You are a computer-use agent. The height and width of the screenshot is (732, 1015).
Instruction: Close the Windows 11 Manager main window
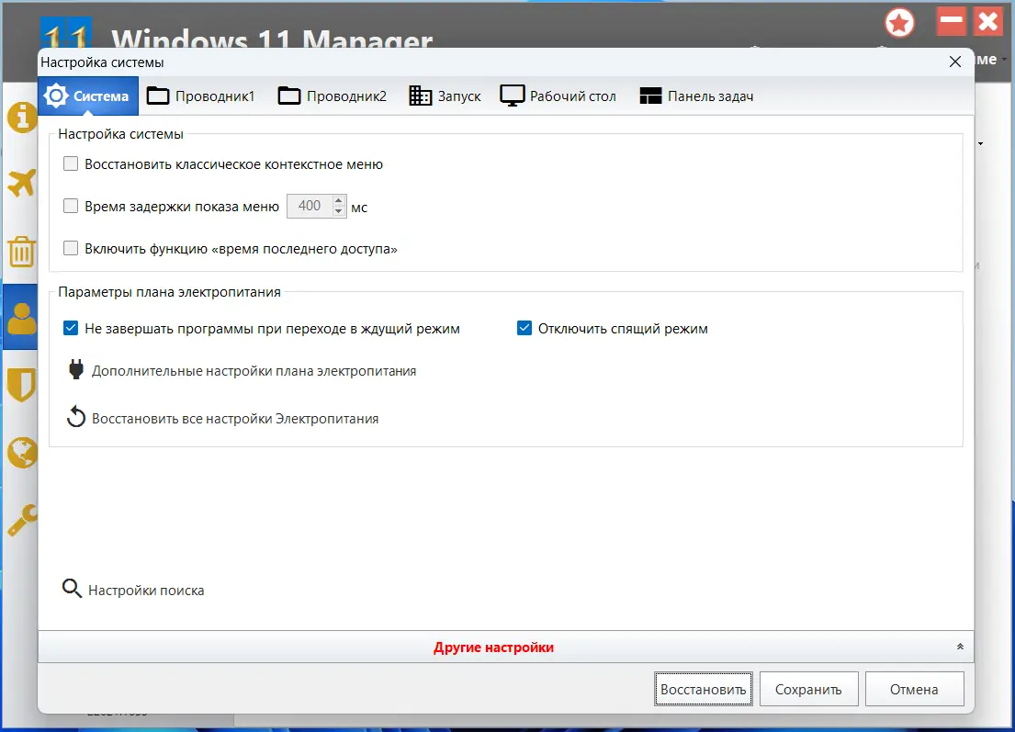pyautogui.click(x=988, y=21)
